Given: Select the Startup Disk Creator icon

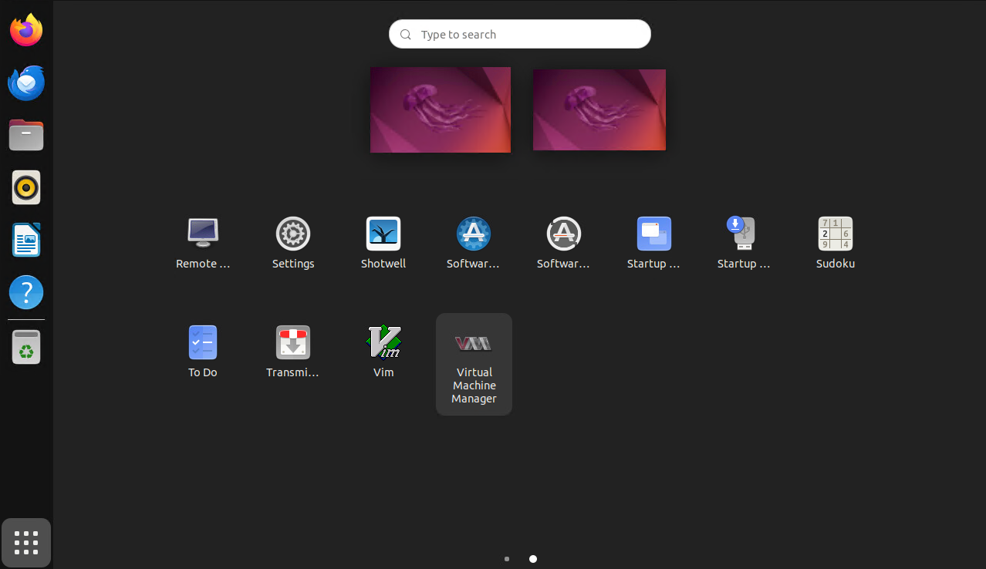Looking at the screenshot, I should coord(743,233).
